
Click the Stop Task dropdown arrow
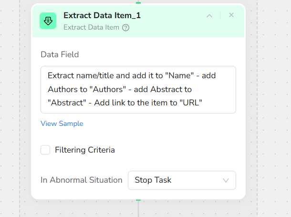coord(226,180)
